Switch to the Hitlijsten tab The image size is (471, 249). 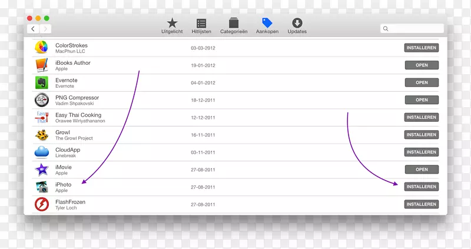(x=201, y=26)
